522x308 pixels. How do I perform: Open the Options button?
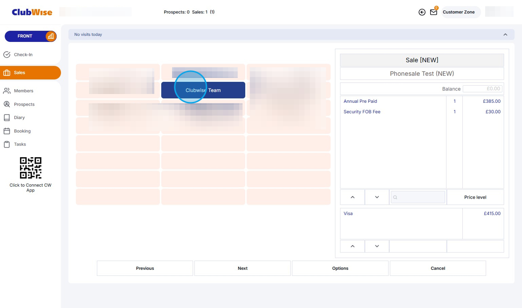(340, 268)
